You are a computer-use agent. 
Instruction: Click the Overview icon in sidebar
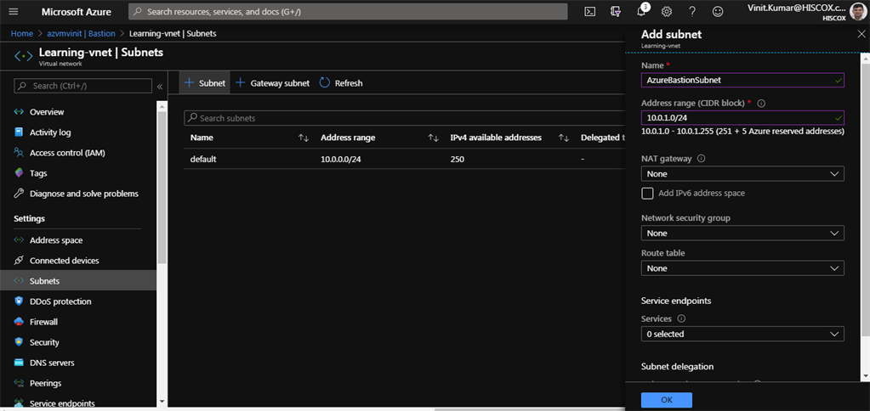(19, 112)
